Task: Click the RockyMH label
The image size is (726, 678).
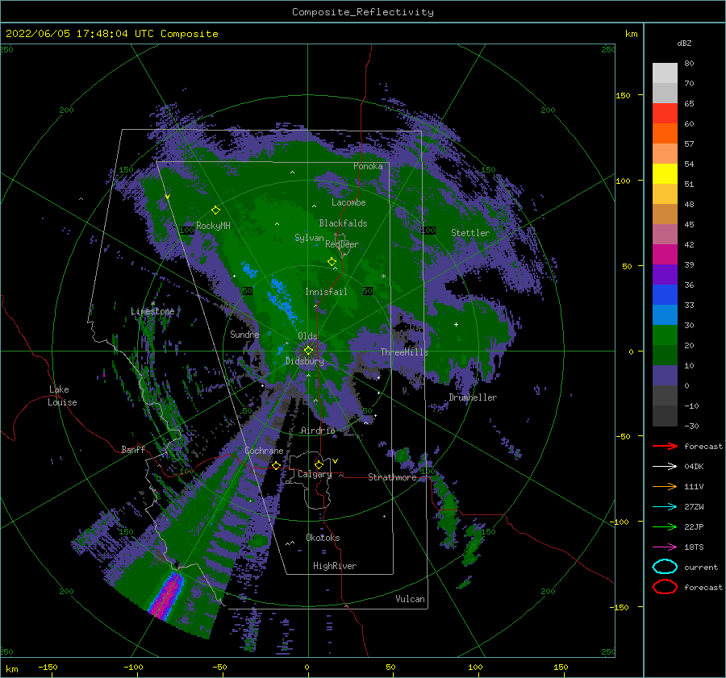Action: click(213, 226)
